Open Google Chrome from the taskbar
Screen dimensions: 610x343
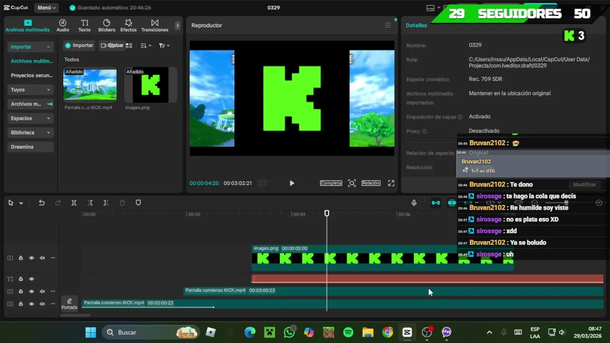coord(387,332)
